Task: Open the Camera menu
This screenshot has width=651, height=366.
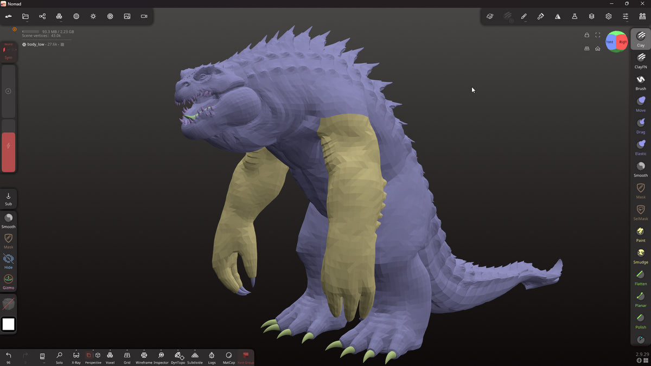Action: (x=144, y=16)
